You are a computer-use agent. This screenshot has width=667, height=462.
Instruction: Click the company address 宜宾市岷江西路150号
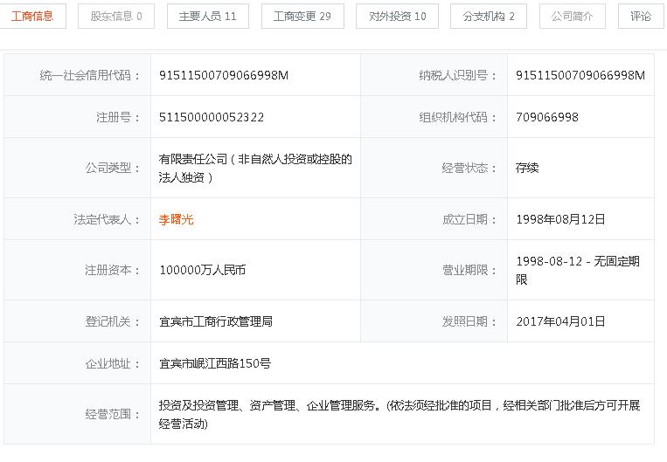[x=214, y=363]
